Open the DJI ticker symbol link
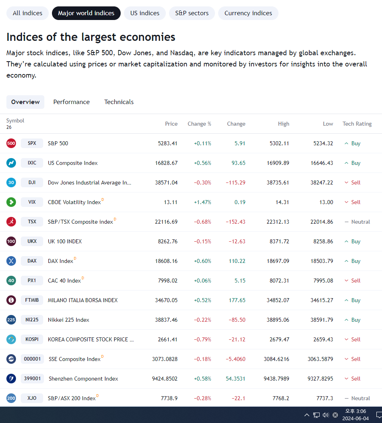The image size is (382, 423). (32, 182)
